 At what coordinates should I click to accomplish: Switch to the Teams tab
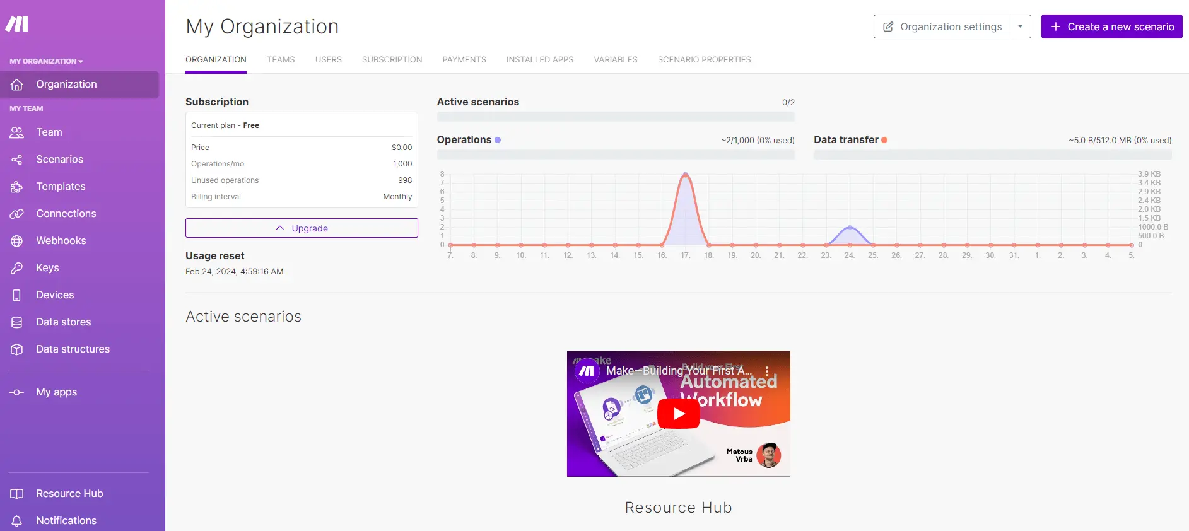[x=281, y=60]
